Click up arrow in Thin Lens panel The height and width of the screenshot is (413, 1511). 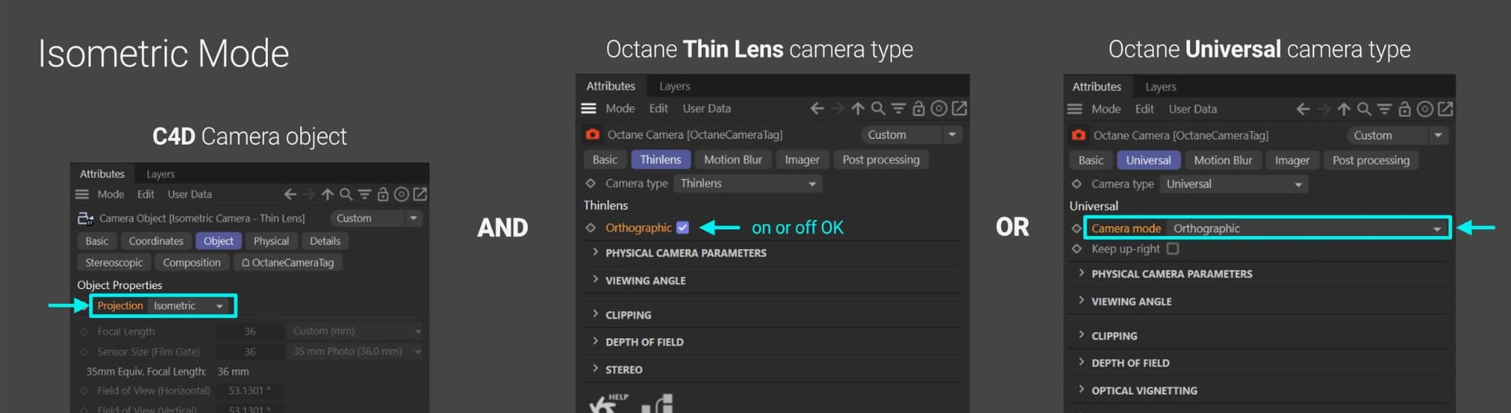(x=857, y=109)
